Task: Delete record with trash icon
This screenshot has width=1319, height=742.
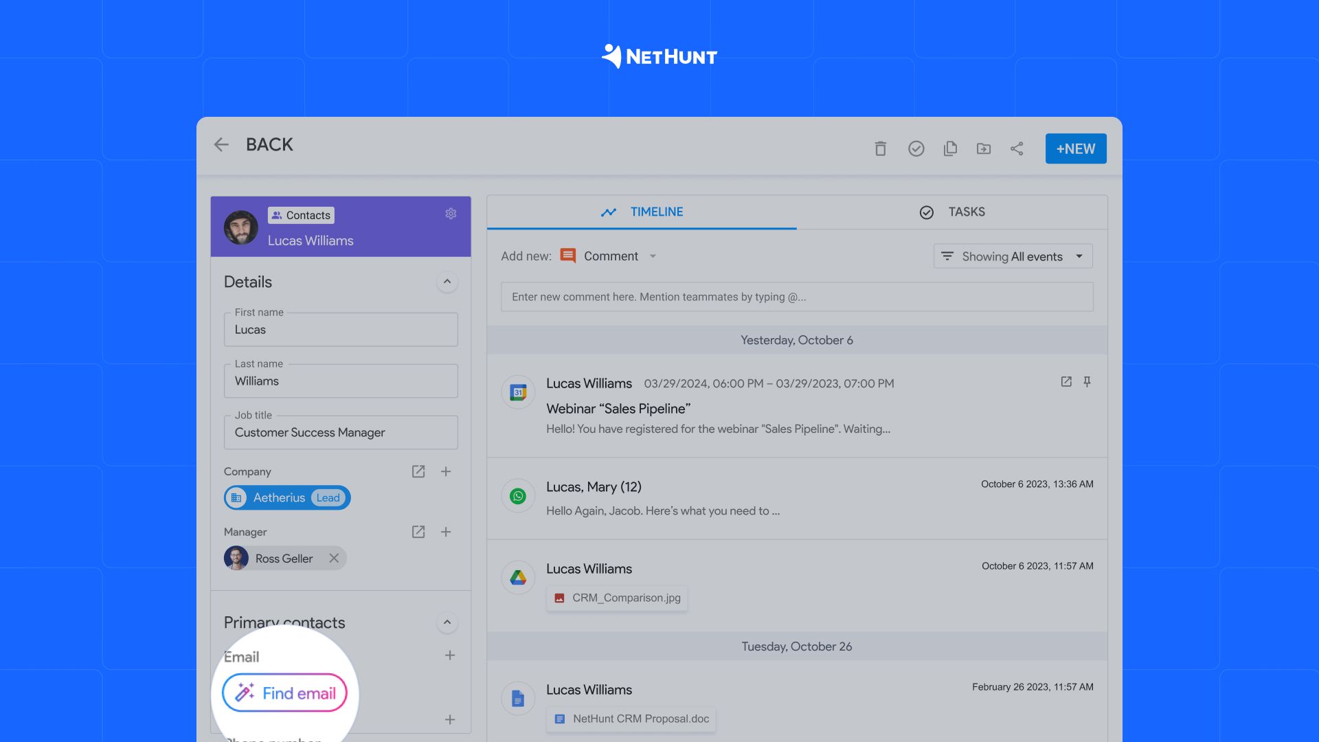Action: pyautogui.click(x=880, y=148)
